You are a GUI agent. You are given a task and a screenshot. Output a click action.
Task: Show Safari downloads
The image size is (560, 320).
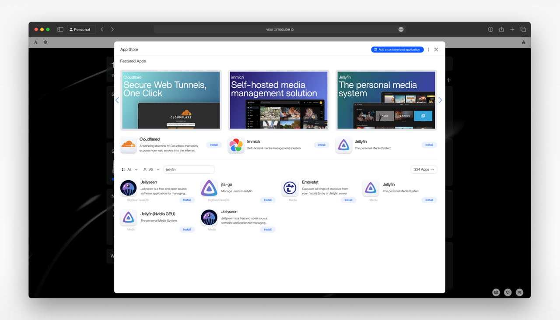[x=490, y=29]
